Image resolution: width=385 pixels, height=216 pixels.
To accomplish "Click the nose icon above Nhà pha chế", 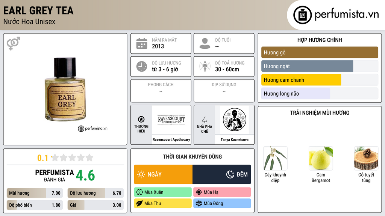I will 204,119.
